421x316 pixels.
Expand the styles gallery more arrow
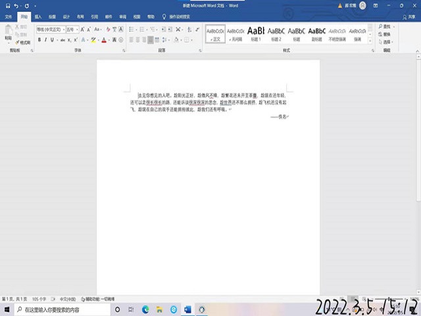click(370, 41)
